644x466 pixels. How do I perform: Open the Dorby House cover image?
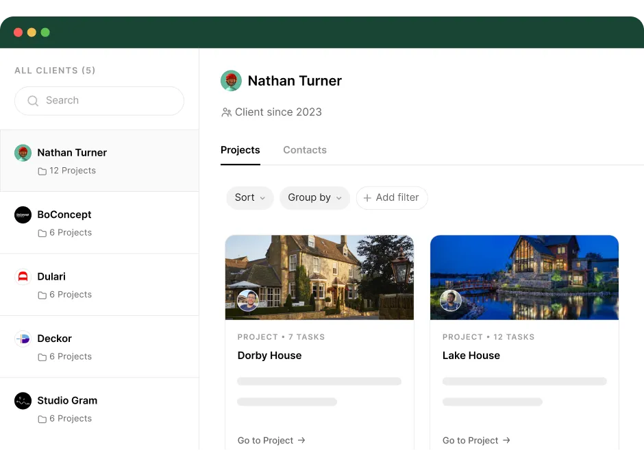319,278
